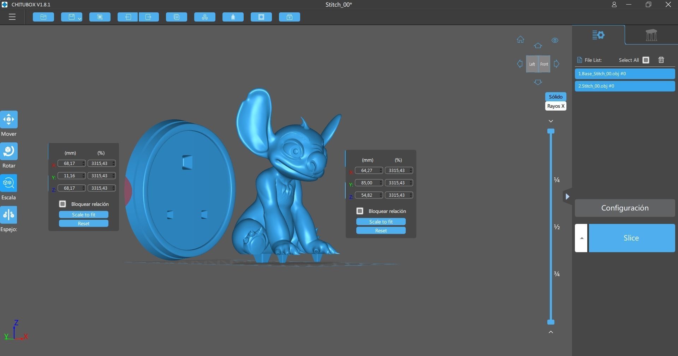Check Bloquear relación in right scale panel
Screen dimensions: 678x356
coord(360,211)
